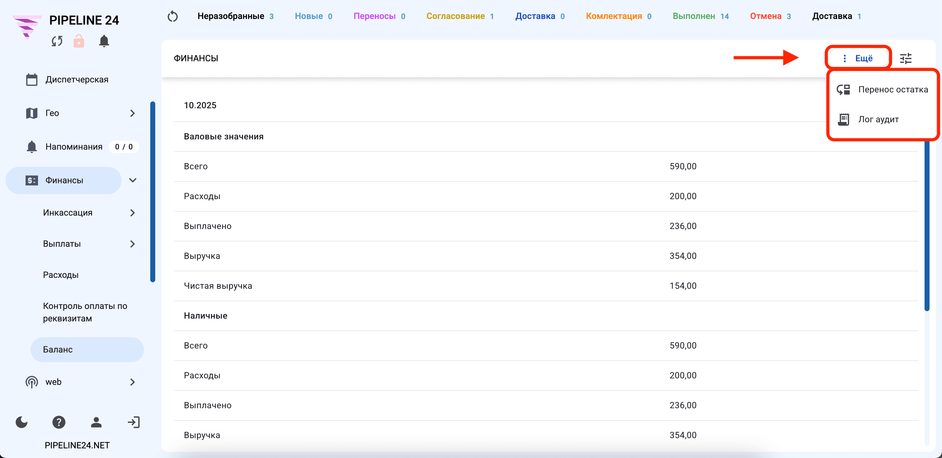This screenshot has height=458, width=942.
Task: Select the Баланс sidebar item
Action: 87,350
